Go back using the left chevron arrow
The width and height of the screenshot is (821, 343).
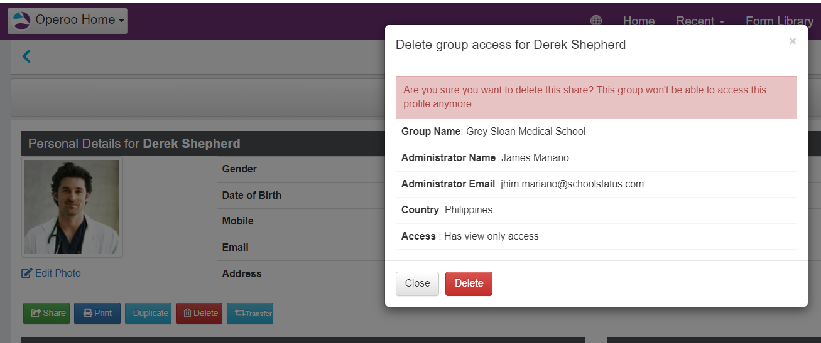coord(26,56)
